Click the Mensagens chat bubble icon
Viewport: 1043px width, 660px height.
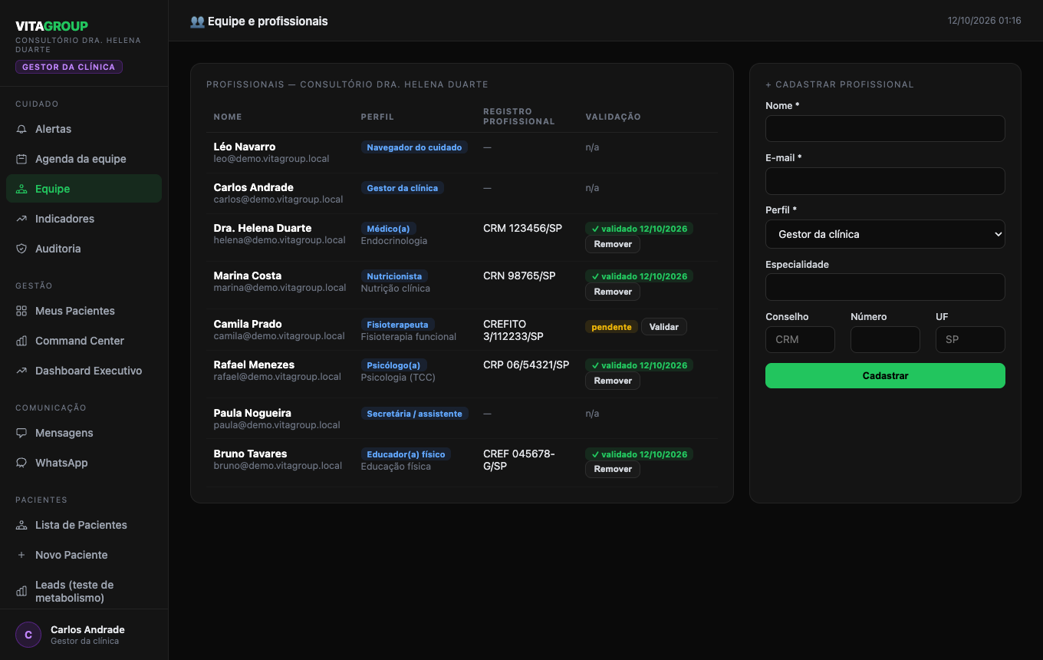click(x=21, y=433)
